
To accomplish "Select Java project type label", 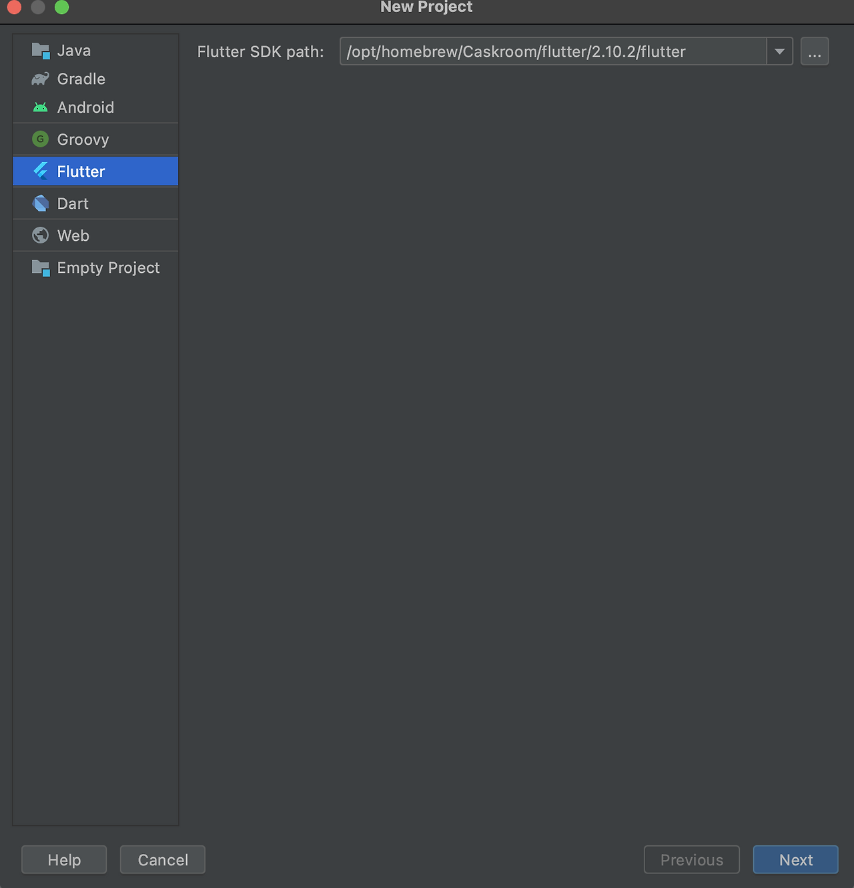I will [74, 51].
